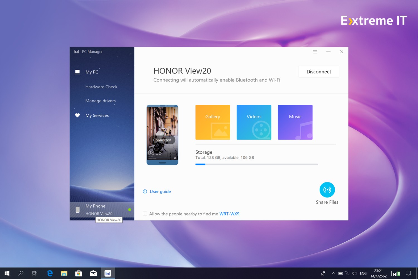Click the PC Manager tray icon
Image resolution: width=418 pixels, height=279 pixels.
[396, 273]
